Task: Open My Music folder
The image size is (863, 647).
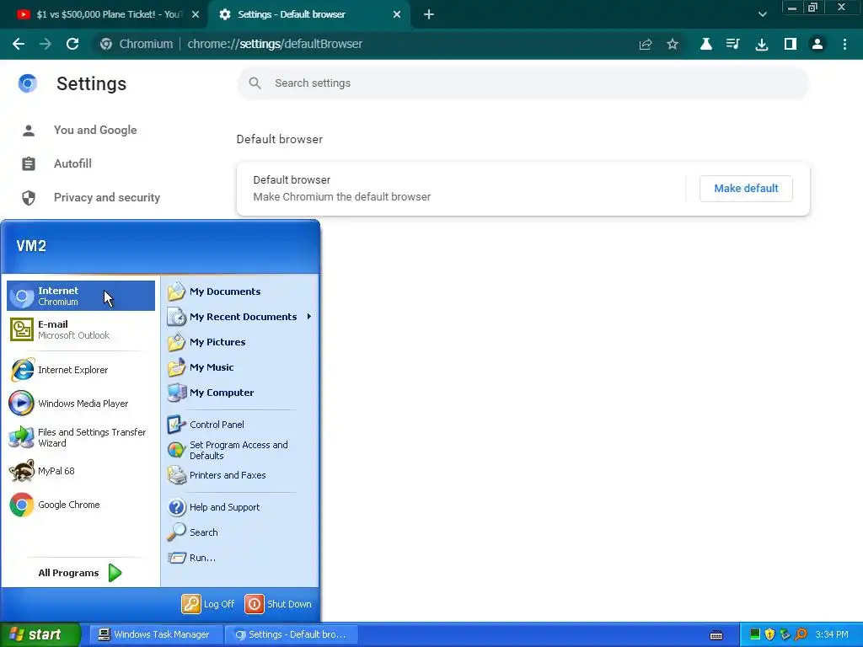Action: point(239,367)
